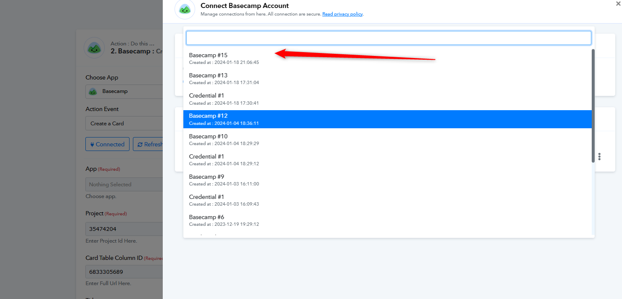Image resolution: width=622 pixels, height=299 pixels.
Task: Click the 2. Basecamp step title
Action: 136,51
